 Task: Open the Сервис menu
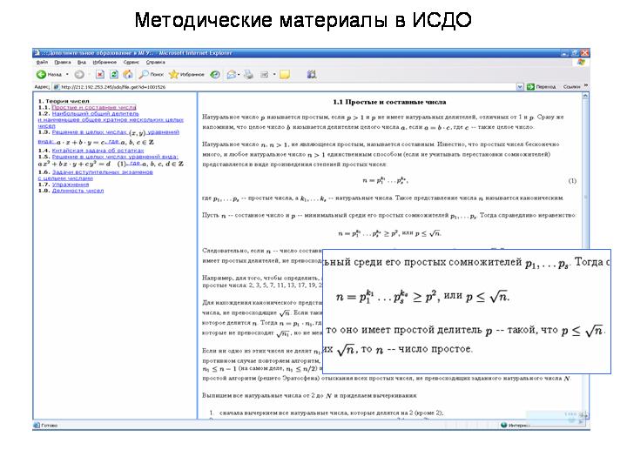pos(131,63)
